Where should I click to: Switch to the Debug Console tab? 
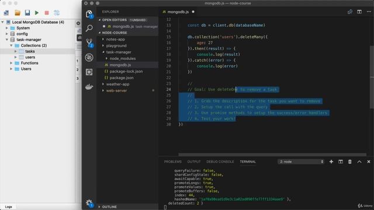click(220, 162)
